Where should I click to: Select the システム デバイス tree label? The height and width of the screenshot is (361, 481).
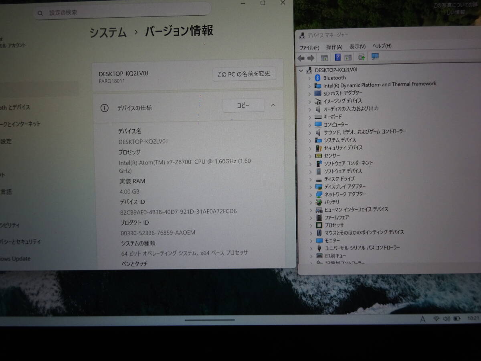[x=340, y=140]
